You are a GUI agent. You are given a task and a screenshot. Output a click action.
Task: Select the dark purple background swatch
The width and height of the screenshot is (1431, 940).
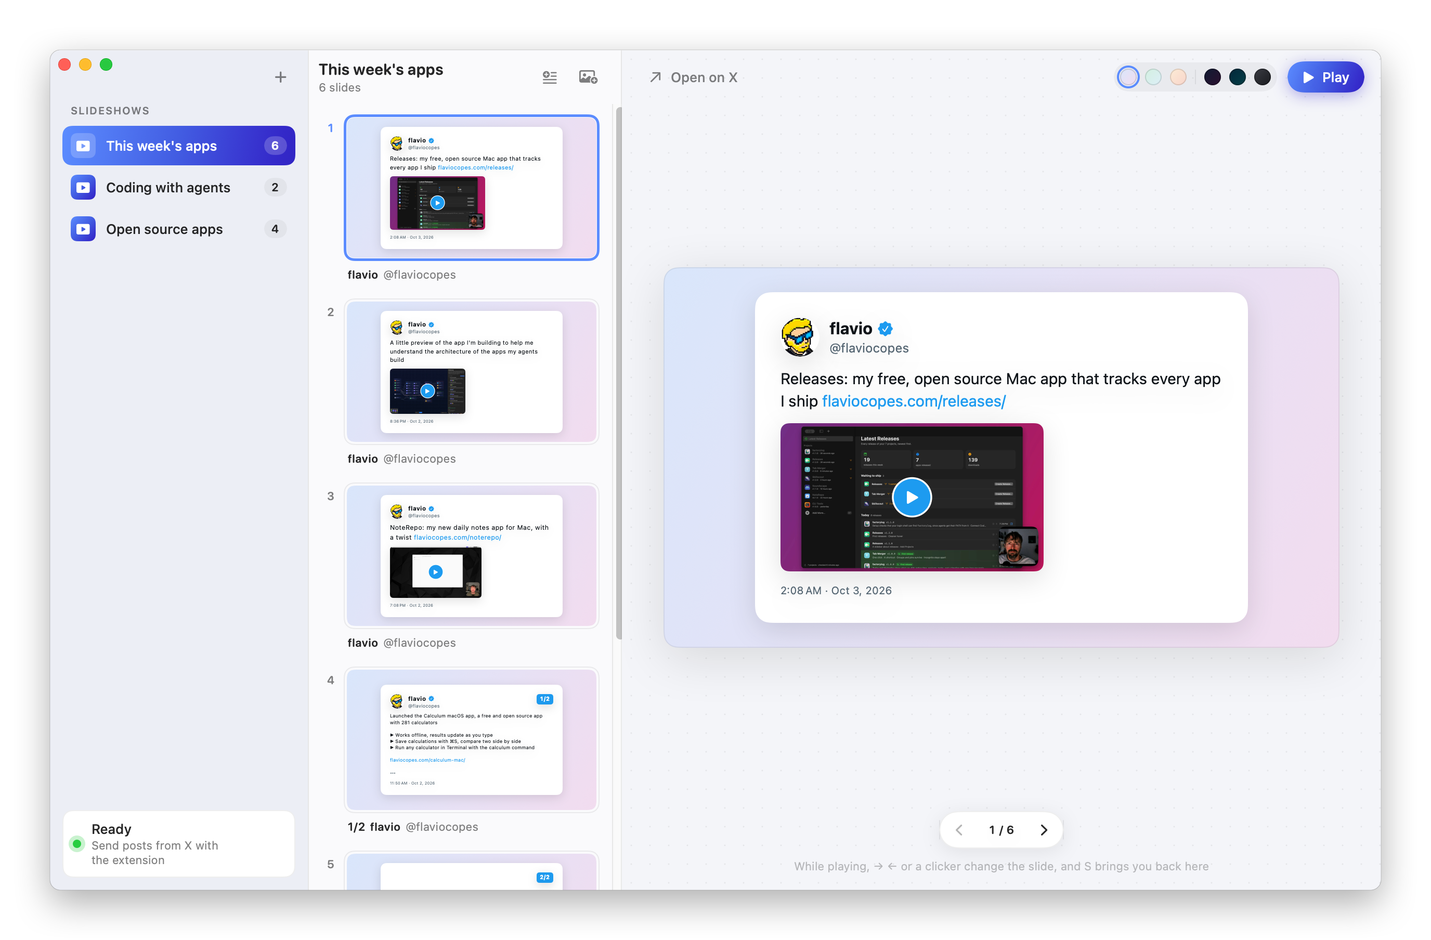[1212, 77]
